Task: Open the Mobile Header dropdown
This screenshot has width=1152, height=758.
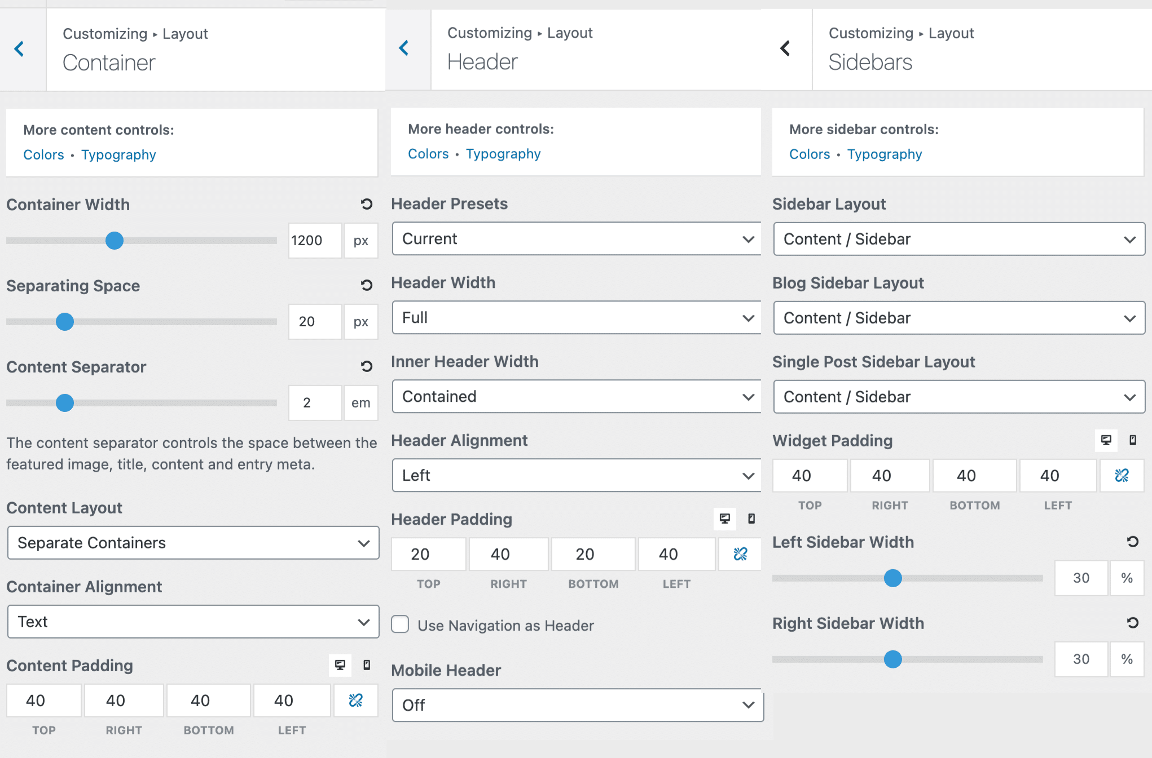Action: coord(577,705)
